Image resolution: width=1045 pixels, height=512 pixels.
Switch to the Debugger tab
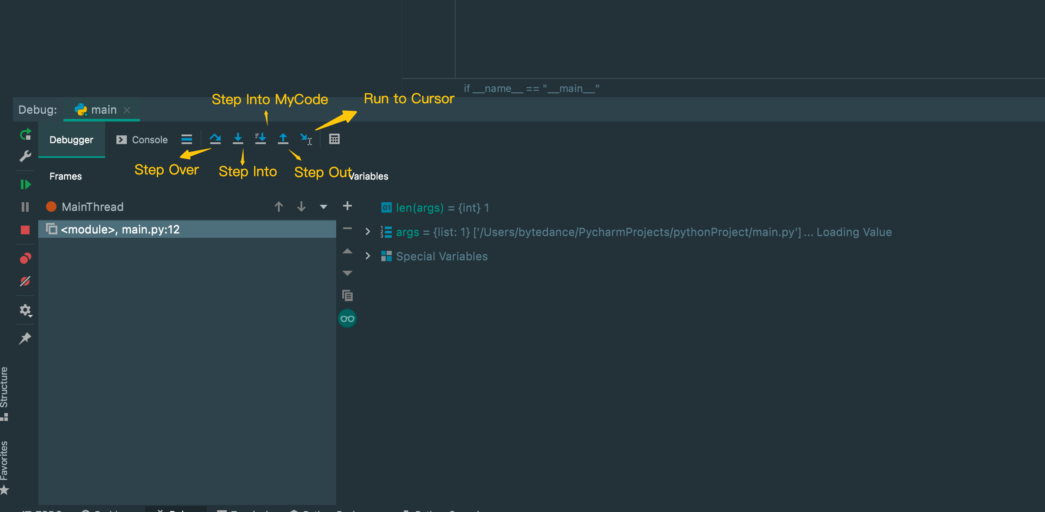[x=71, y=140]
